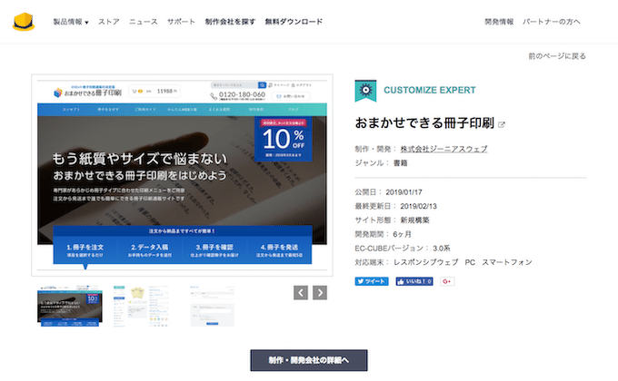Screen dimensions: 618x381
Task: Open 開発情報 link in header
Action: tap(499, 22)
